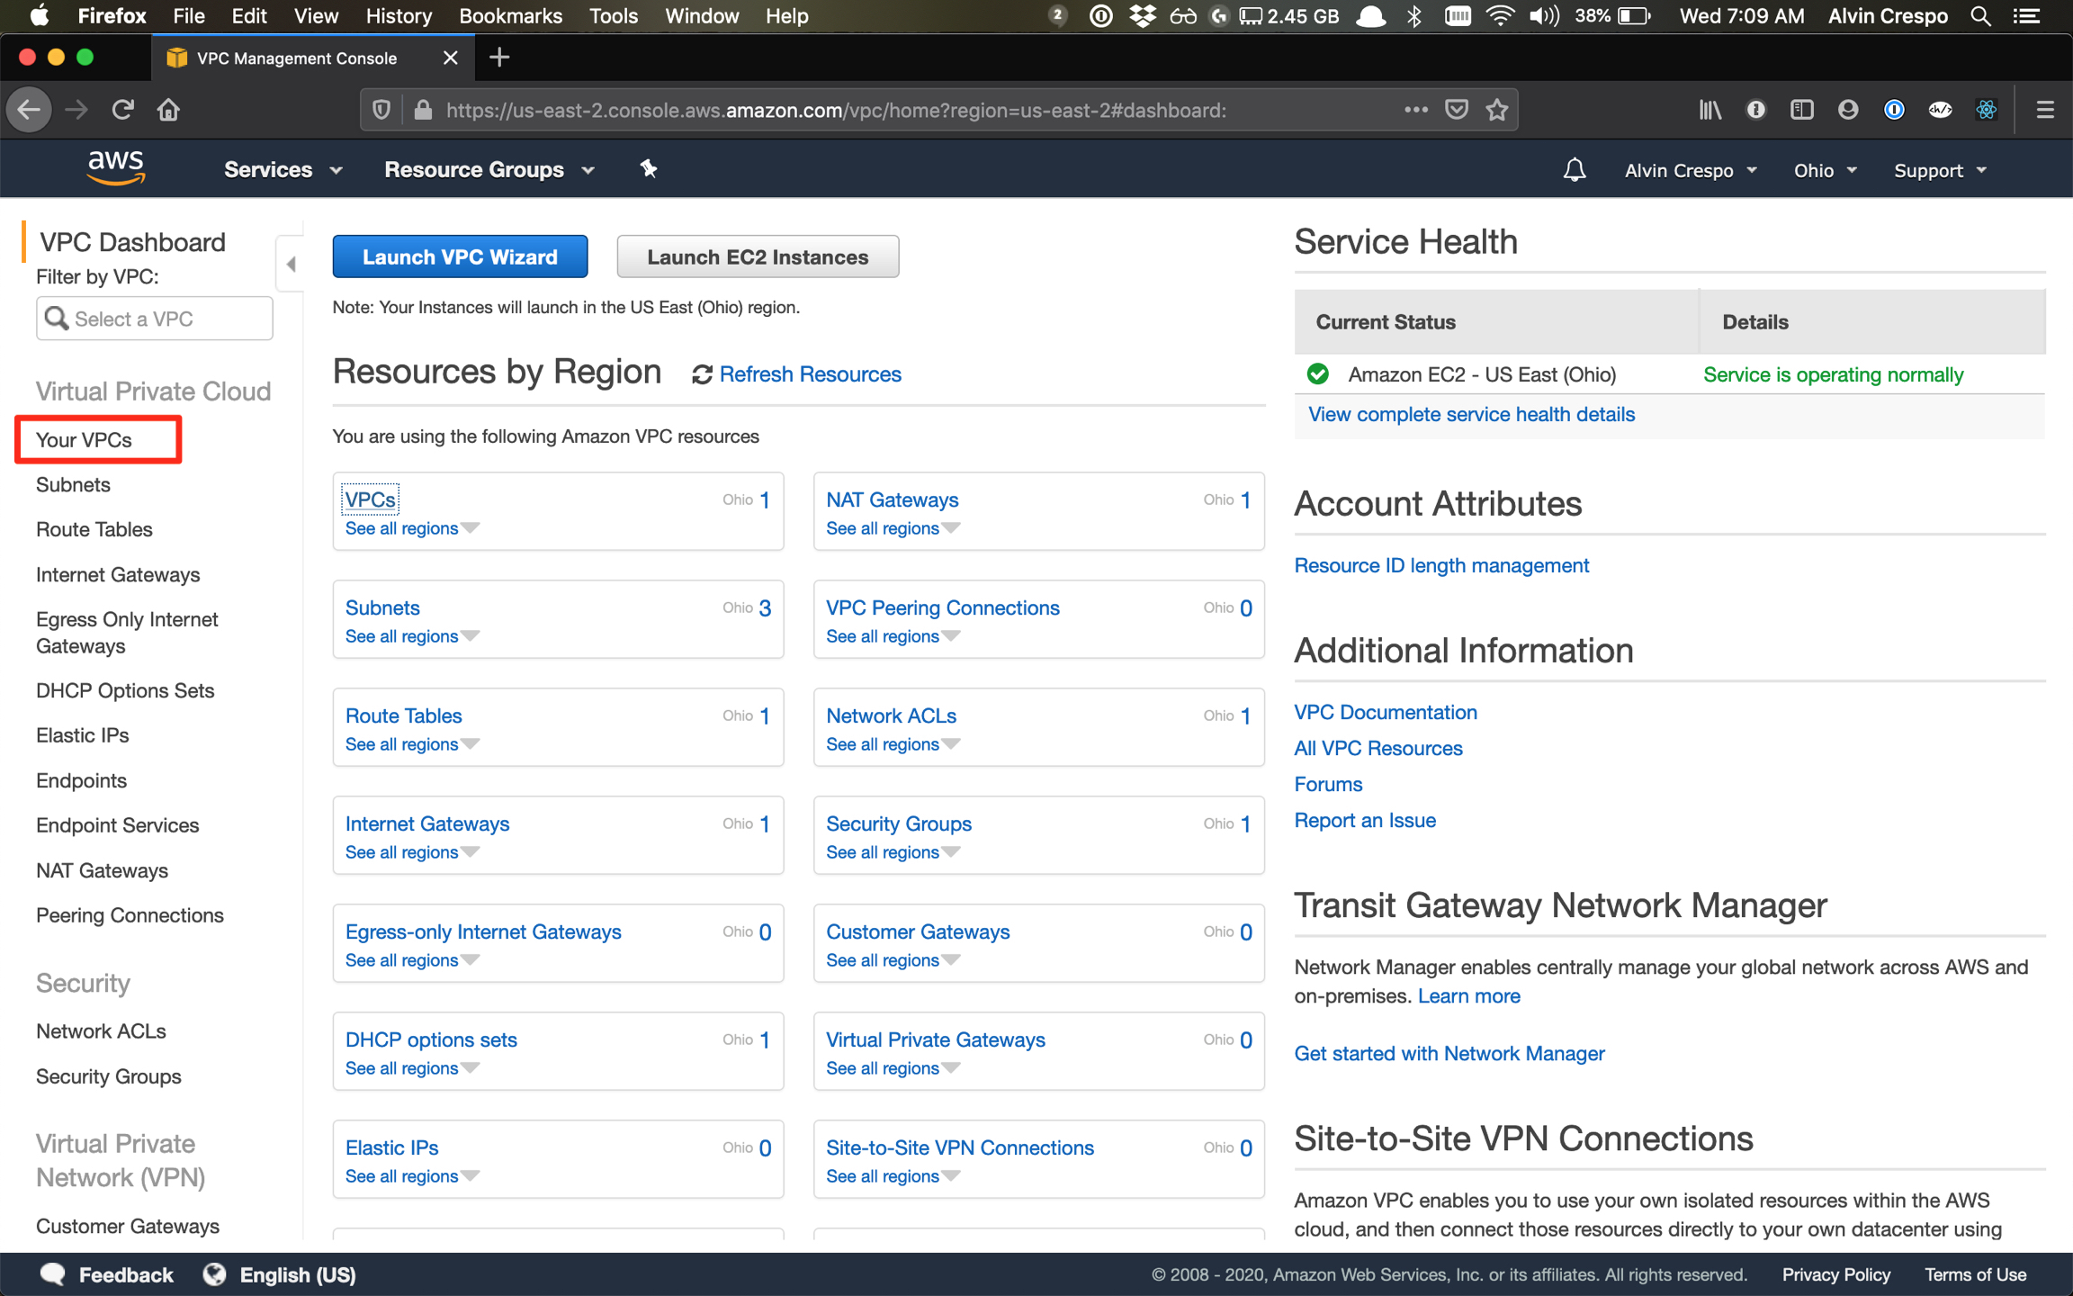Image resolution: width=2073 pixels, height=1296 pixels.
Task: Open the Firefox account profile icon
Action: pyautogui.click(x=1847, y=109)
